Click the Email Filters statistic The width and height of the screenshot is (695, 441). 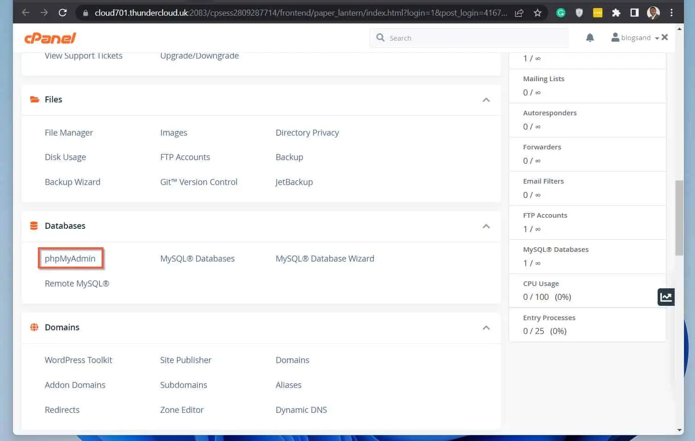587,188
